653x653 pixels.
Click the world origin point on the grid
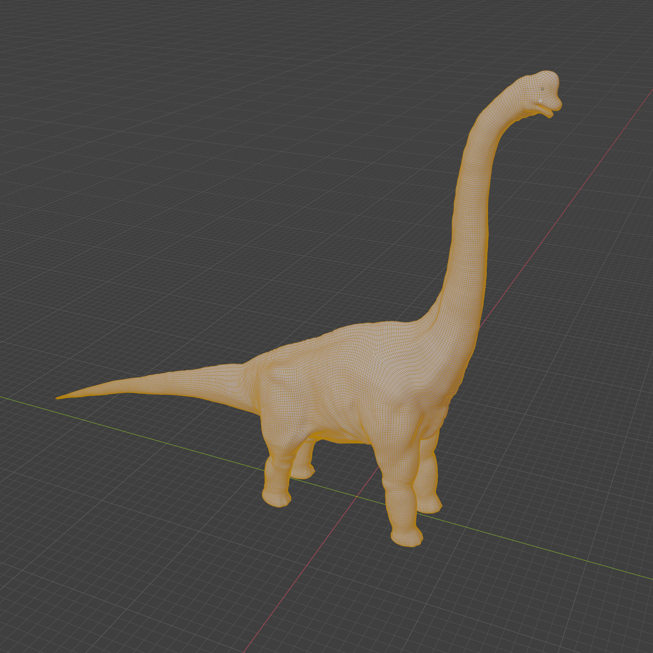coord(356,497)
